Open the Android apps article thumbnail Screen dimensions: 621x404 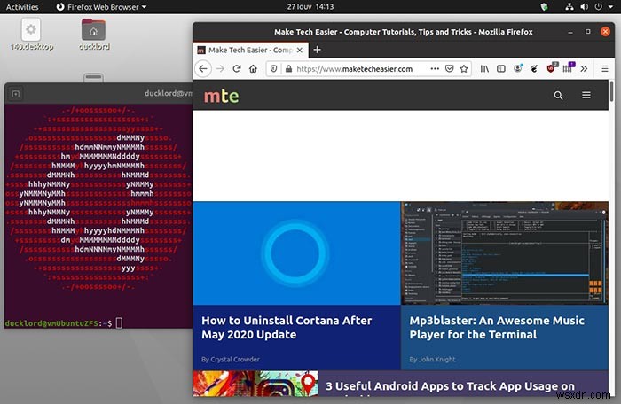(x=255, y=384)
